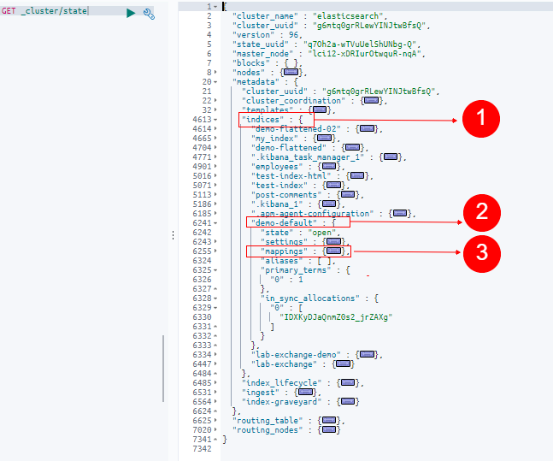
Task: Expand the "my_index" entry
Action: click(215, 139)
